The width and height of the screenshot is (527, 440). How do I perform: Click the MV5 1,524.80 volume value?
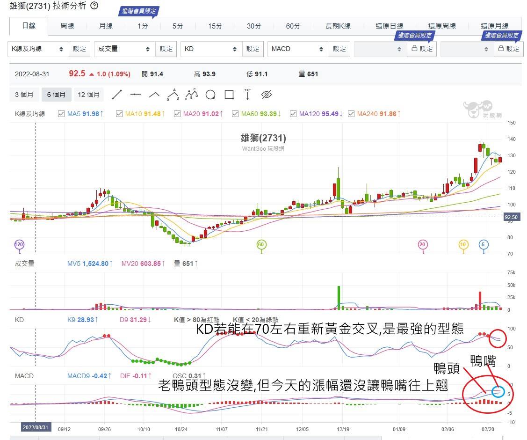[90, 264]
